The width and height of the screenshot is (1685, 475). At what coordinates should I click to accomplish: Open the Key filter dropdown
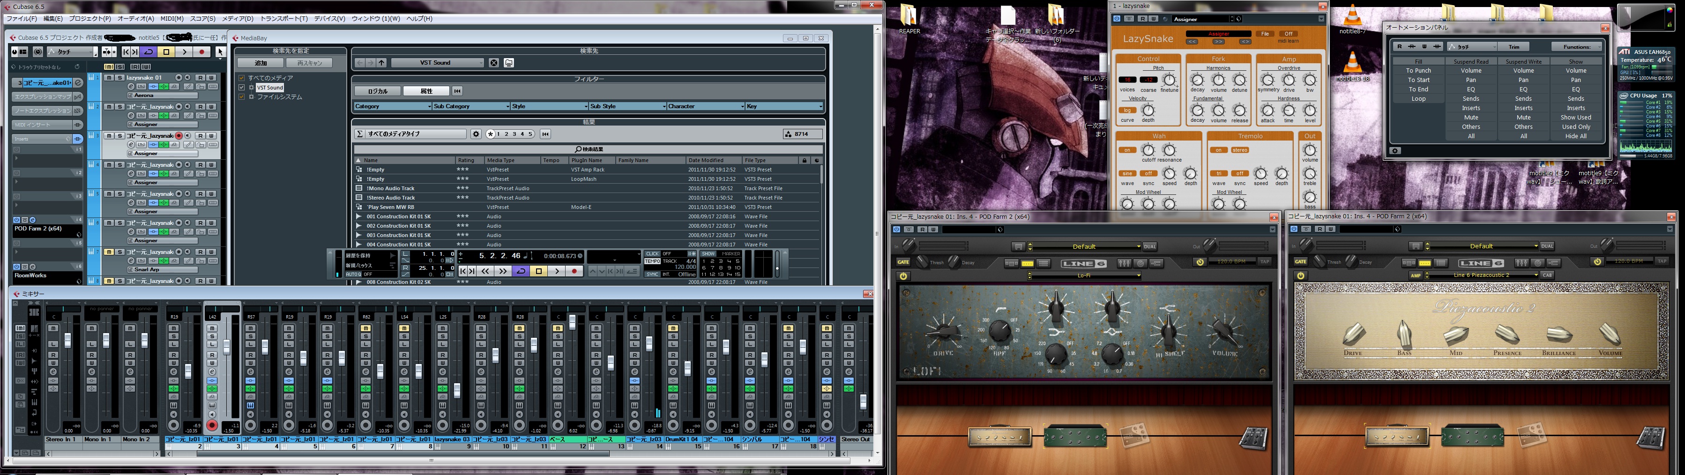(784, 107)
